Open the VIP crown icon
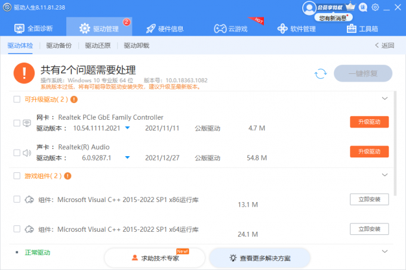The image size is (406, 270). pyautogui.click(x=350, y=7)
